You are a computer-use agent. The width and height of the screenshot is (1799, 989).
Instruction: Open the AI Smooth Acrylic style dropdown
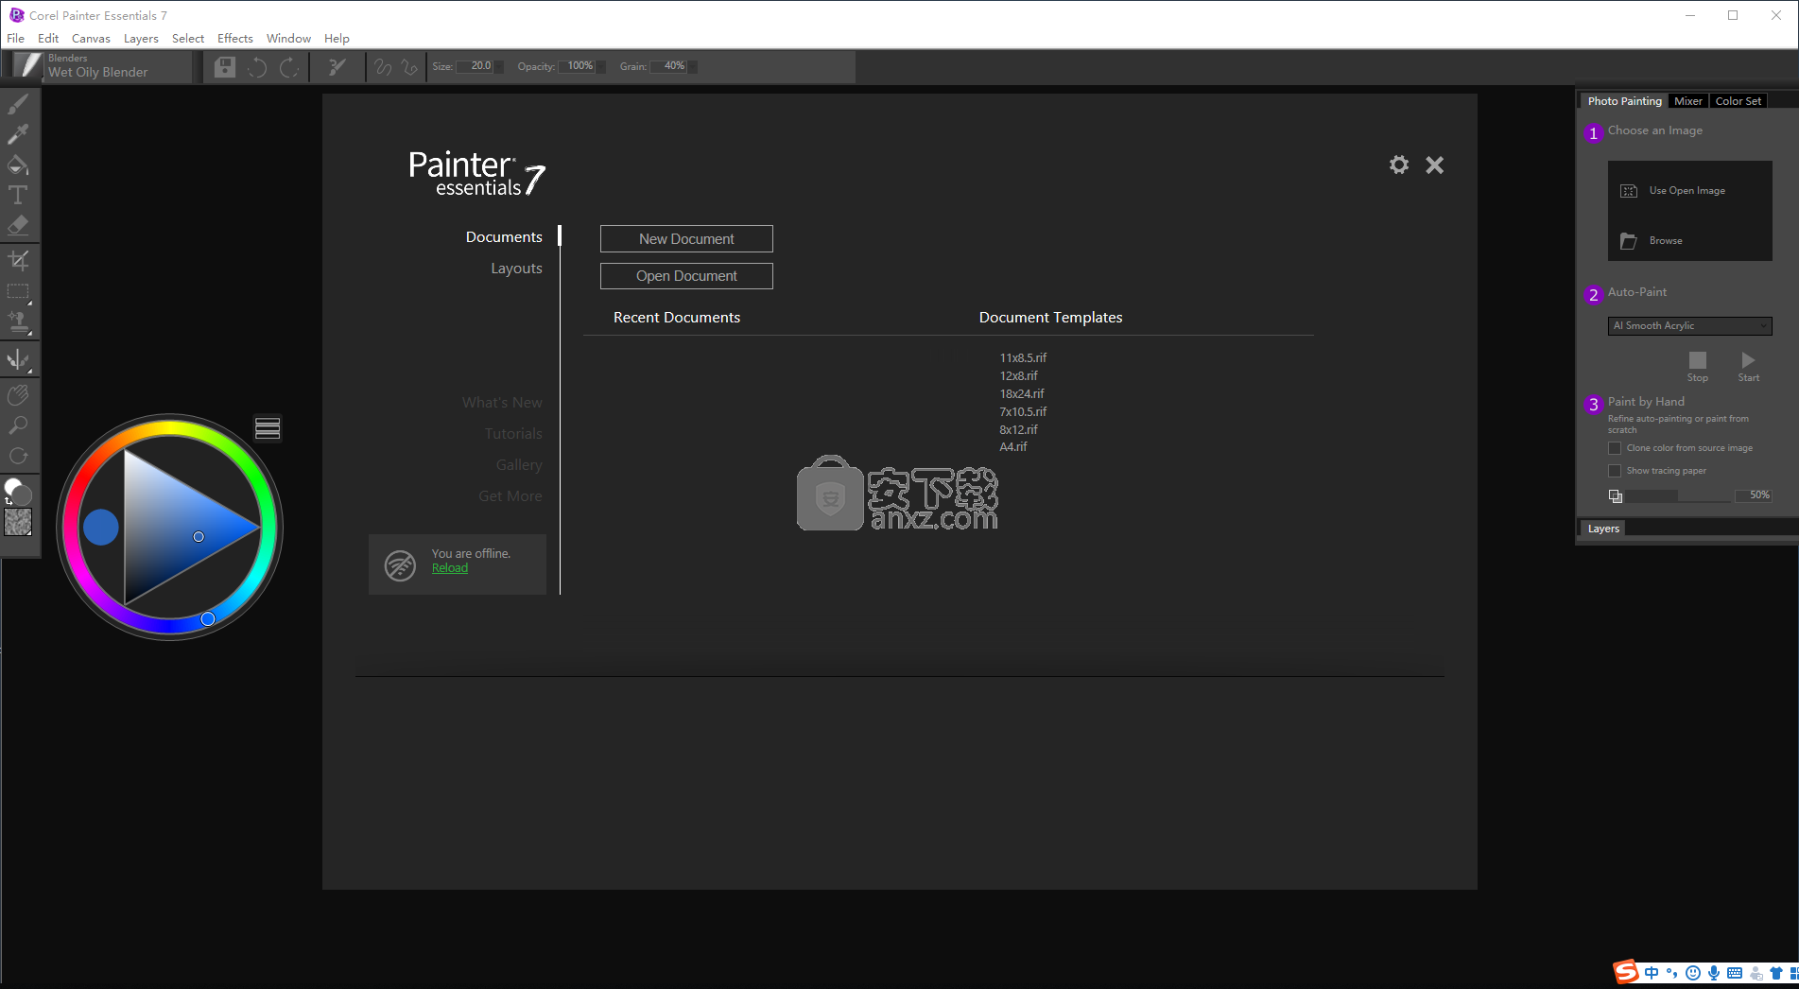point(1689,326)
